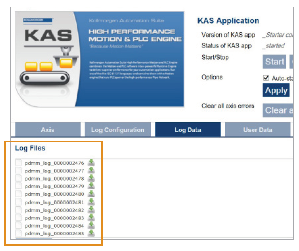Select file name pdmm_log_0000002483
The image size is (299, 251).
(55, 218)
